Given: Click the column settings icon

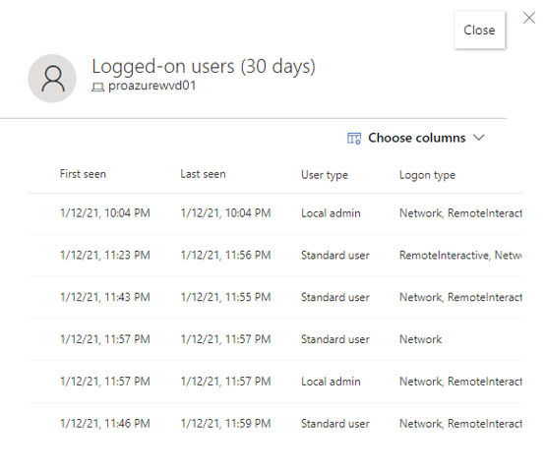Looking at the screenshot, I should (354, 139).
